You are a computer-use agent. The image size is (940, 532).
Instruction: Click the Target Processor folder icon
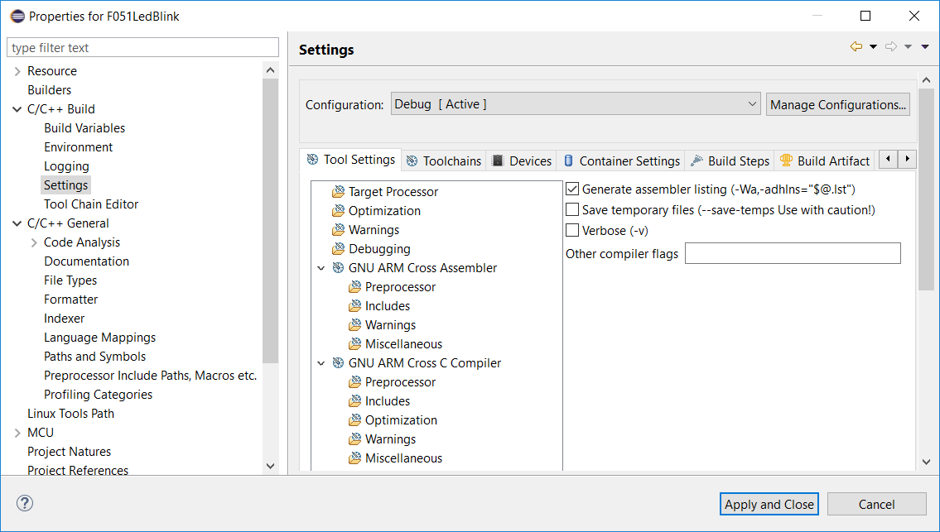tap(338, 192)
